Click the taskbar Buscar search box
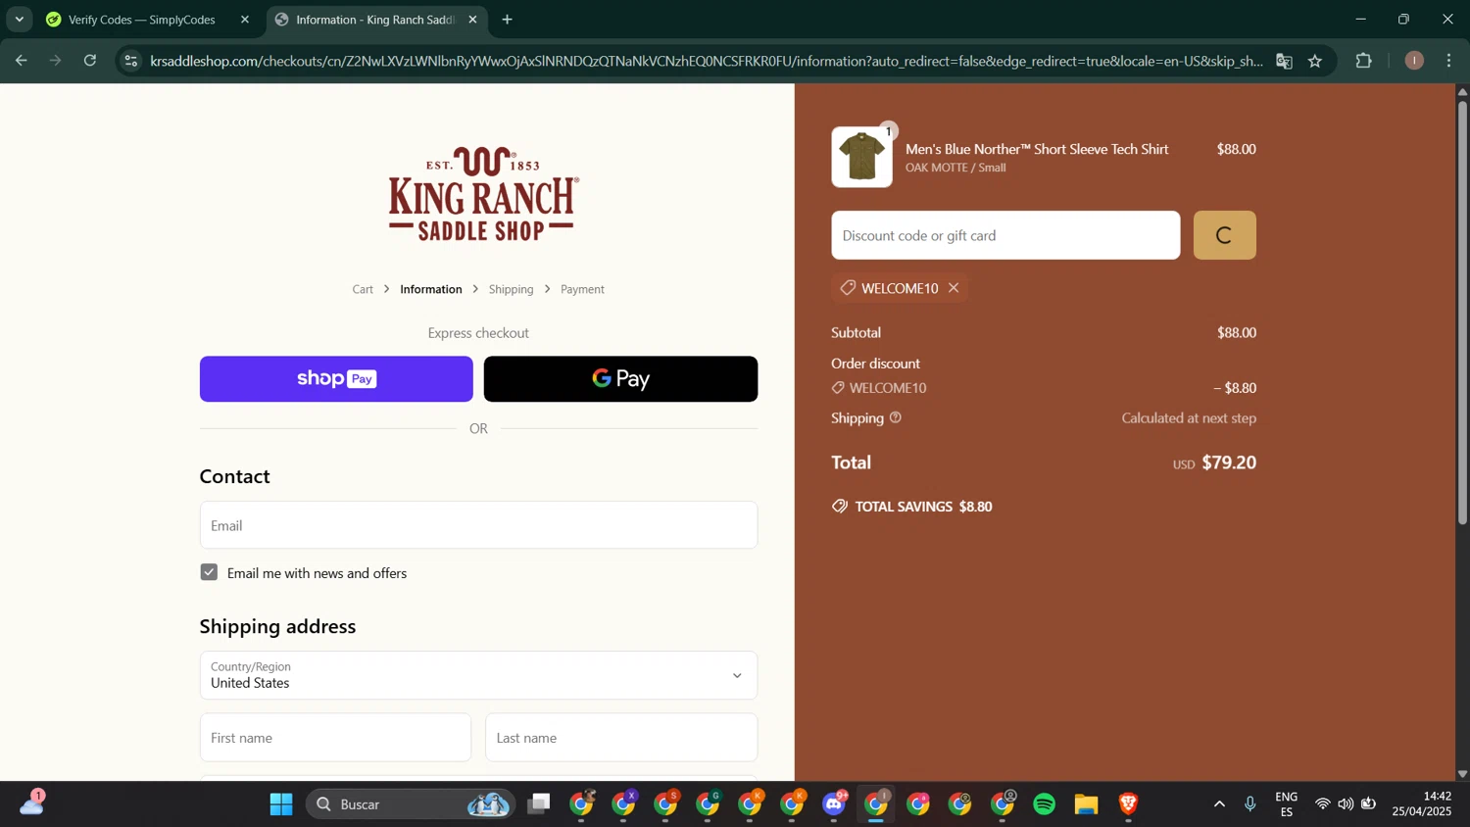1470x827 pixels. (411, 804)
